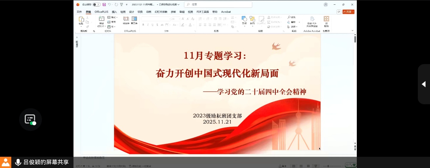Open the Shapes (形状) gallery icon

point(244,19)
